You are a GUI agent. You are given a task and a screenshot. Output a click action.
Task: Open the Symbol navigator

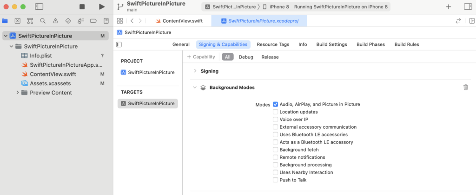pyautogui.click(x=30, y=21)
